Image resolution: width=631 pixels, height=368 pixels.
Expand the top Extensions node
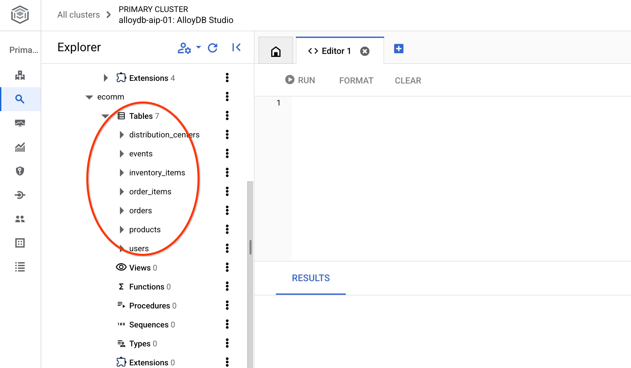tap(106, 78)
